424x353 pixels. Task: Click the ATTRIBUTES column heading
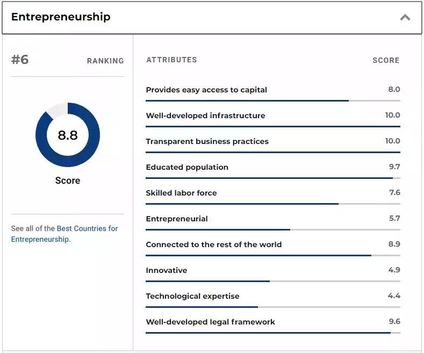(171, 60)
